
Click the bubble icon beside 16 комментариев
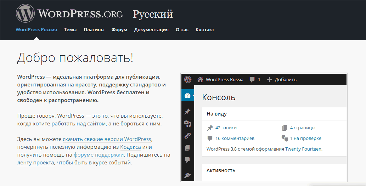(x=210, y=139)
